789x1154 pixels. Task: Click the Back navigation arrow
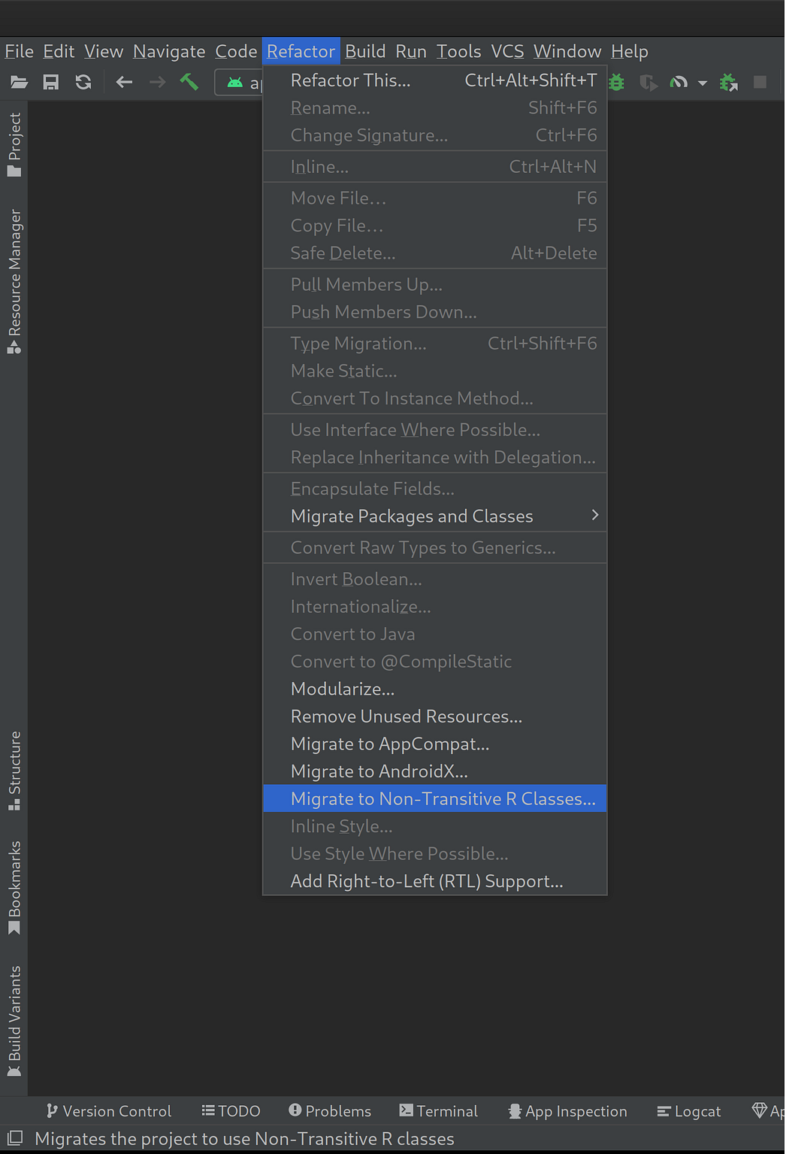tap(124, 83)
